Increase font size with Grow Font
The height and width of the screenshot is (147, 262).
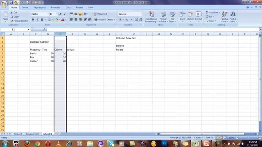pyautogui.click(x=61, y=14)
